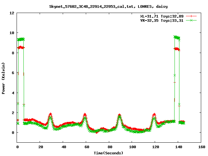Click the red calibration plateau near time 139
Viewport: 208px width, 156px height.
click(x=177, y=49)
